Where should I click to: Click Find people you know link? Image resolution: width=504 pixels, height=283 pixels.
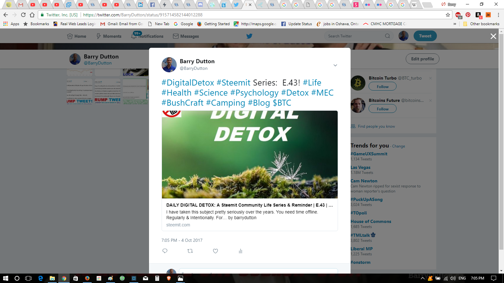[376, 126]
